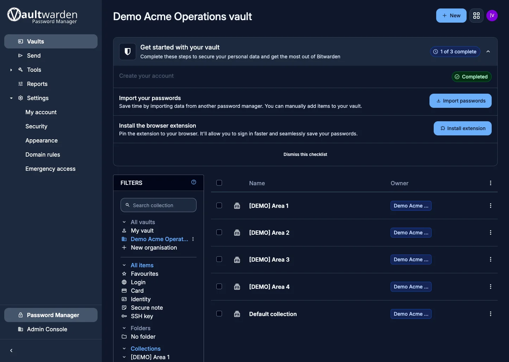The height and width of the screenshot is (362, 509).
Task: Collapse the Collections filter chevron
Action: point(124,349)
